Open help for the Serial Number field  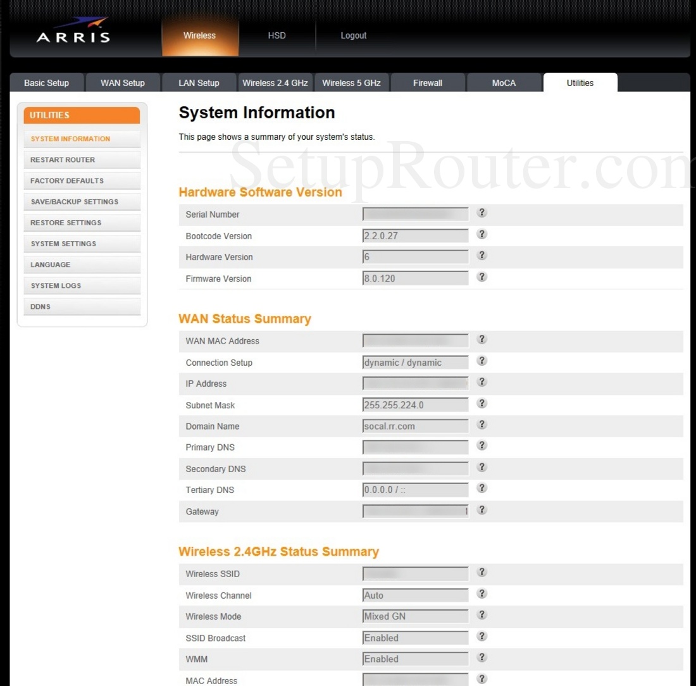tap(482, 213)
